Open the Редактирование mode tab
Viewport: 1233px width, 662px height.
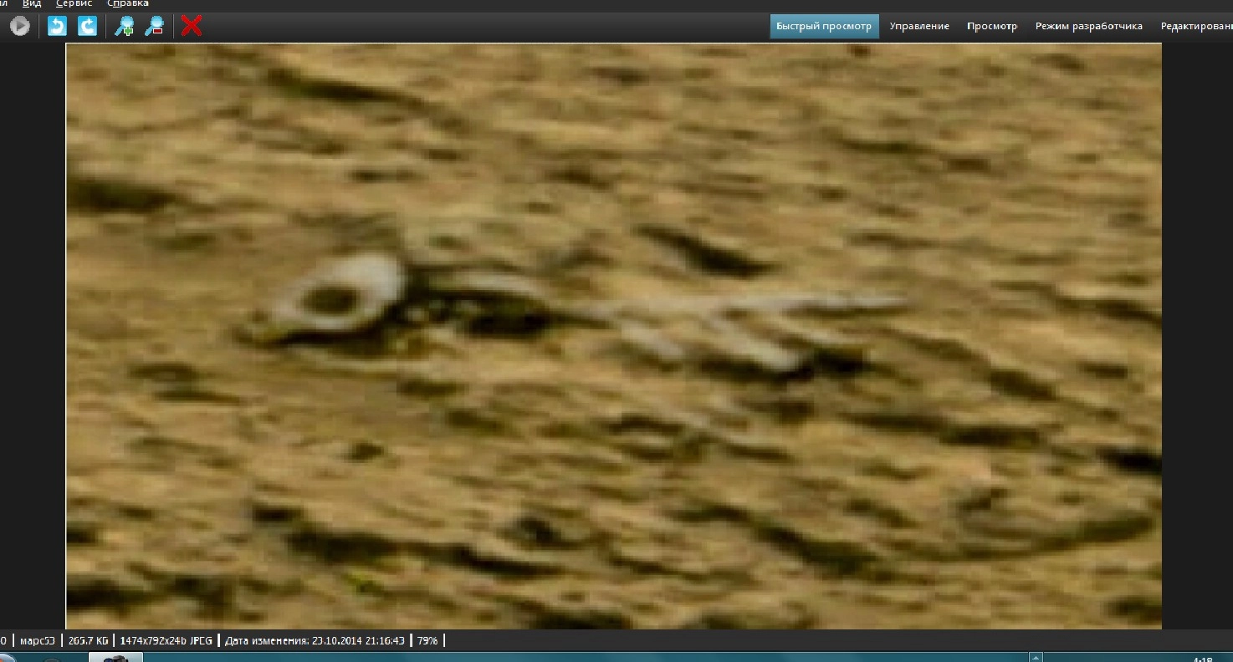[1196, 27]
